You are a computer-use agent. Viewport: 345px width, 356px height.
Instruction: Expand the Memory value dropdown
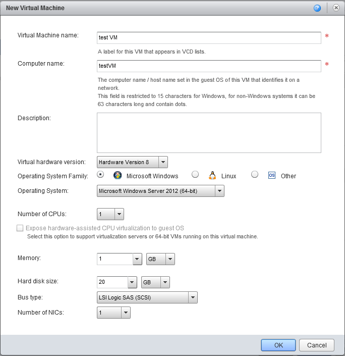[137, 259]
